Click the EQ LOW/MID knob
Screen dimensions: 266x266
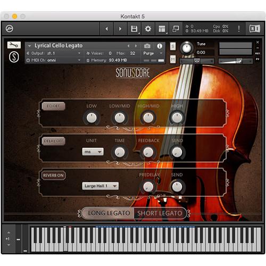click(120, 118)
